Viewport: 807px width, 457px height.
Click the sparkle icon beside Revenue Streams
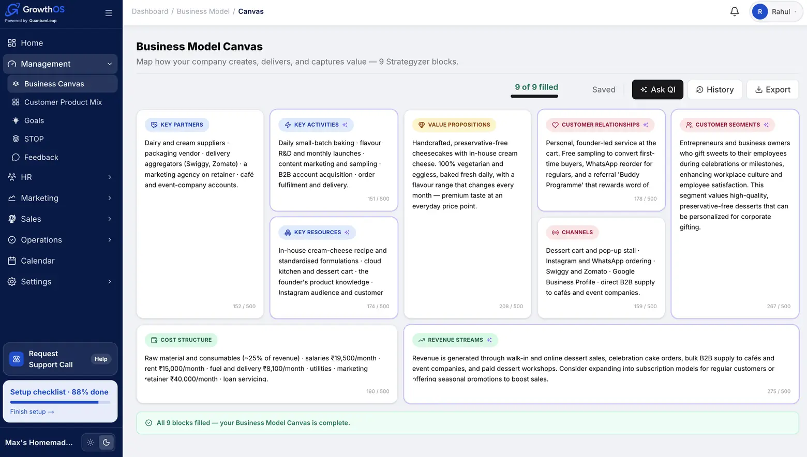489,340
